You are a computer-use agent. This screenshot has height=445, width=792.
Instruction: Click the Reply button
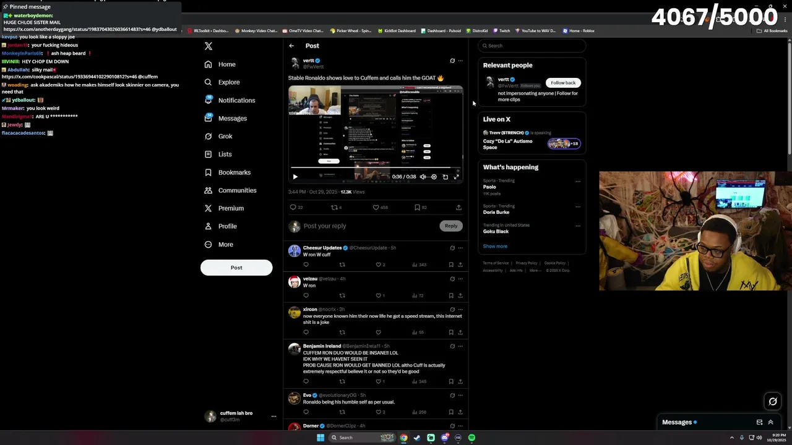tap(451, 226)
